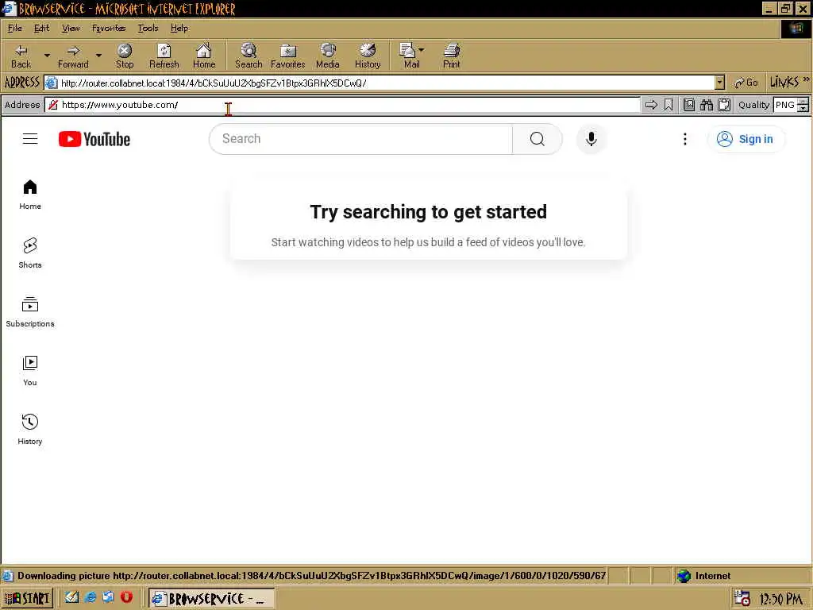Click the YouTube Search input box
Image resolution: width=813 pixels, height=610 pixels.
point(361,138)
